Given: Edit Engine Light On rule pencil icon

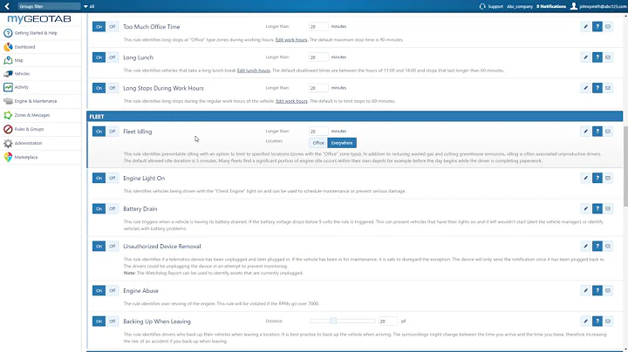Looking at the screenshot, I should click(585, 178).
